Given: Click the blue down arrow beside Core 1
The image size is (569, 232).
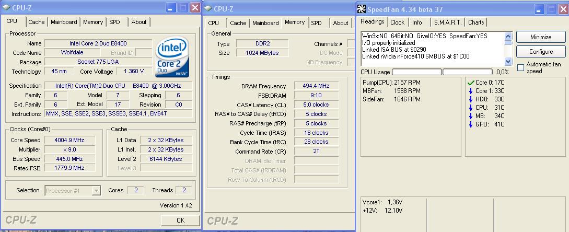Looking at the screenshot, I should point(471,91).
